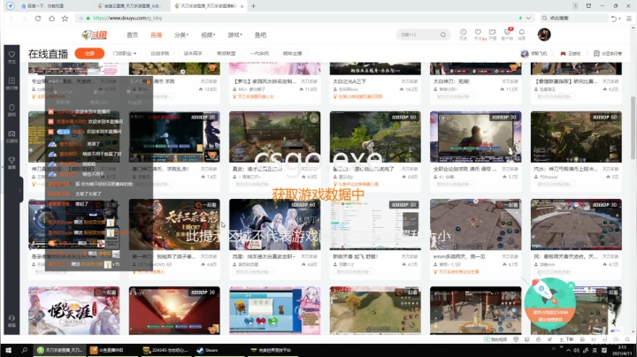Select the 一代宗师 filter tag
Viewport: 637px width, 357px height.
point(259,54)
